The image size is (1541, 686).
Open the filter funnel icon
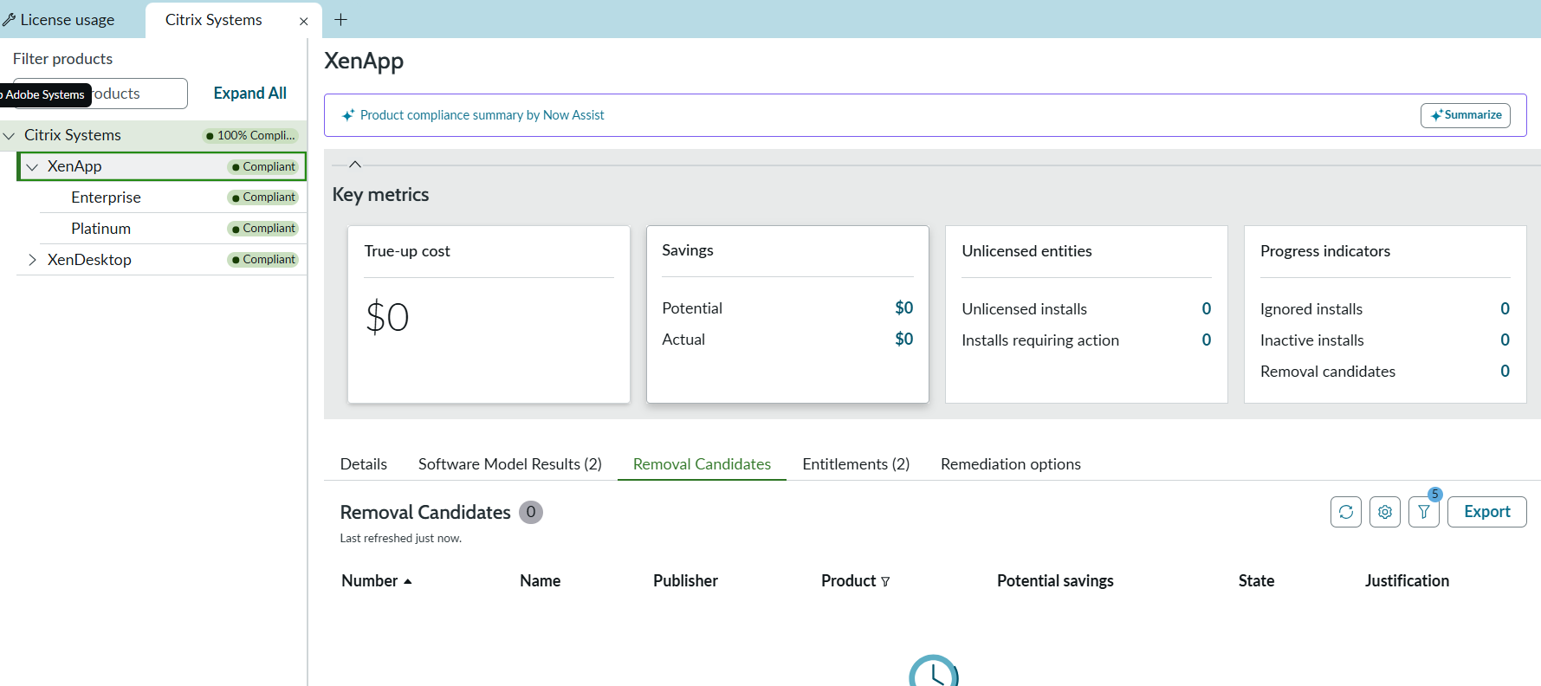tap(1423, 512)
